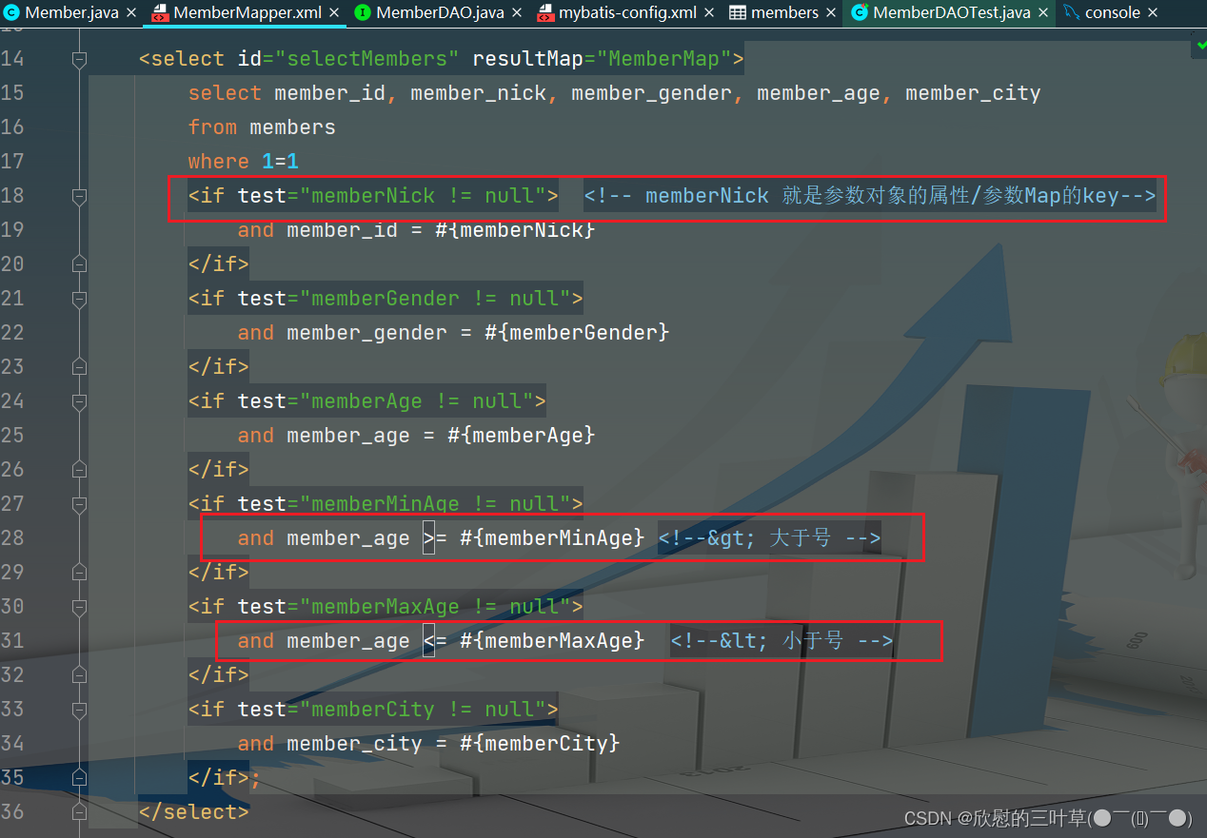Click "member_city" in the select column list
The image size is (1207, 838).
[x=973, y=93]
